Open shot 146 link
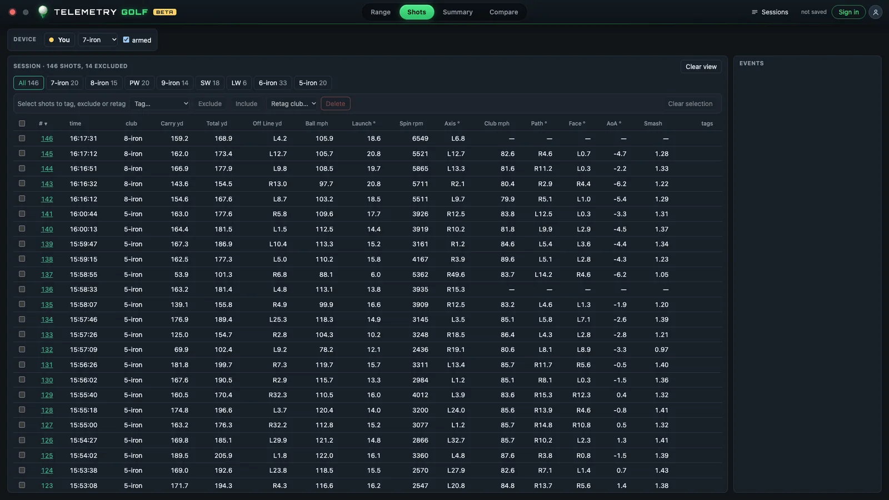 pyautogui.click(x=47, y=138)
